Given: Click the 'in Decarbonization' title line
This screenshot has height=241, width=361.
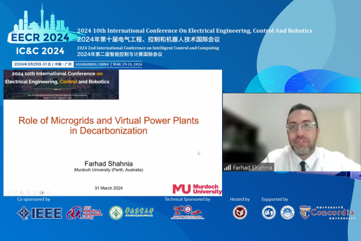Looking at the screenshot, I should coord(109,131).
